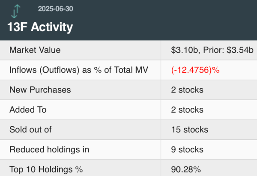The image size is (257, 176).
Task: Select the 13F Activity heading
Action: point(40,27)
